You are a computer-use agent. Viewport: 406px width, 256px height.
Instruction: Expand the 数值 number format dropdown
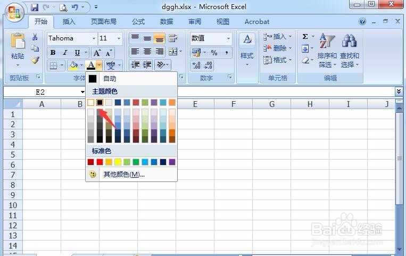pyautogui.click(x=228, y=38)
